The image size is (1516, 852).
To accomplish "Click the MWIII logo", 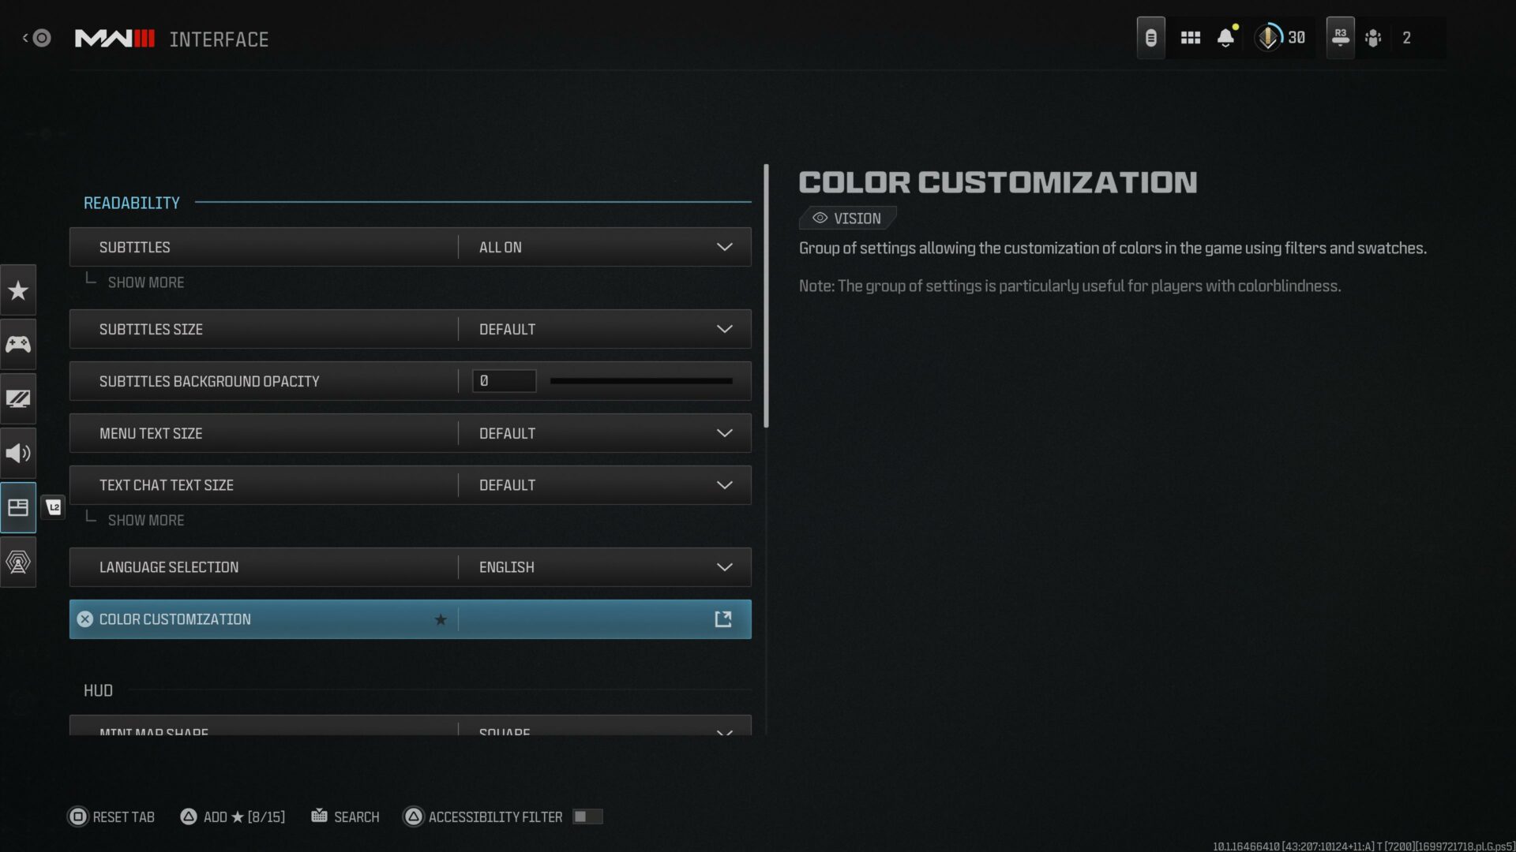I will [x=114, y=39].
